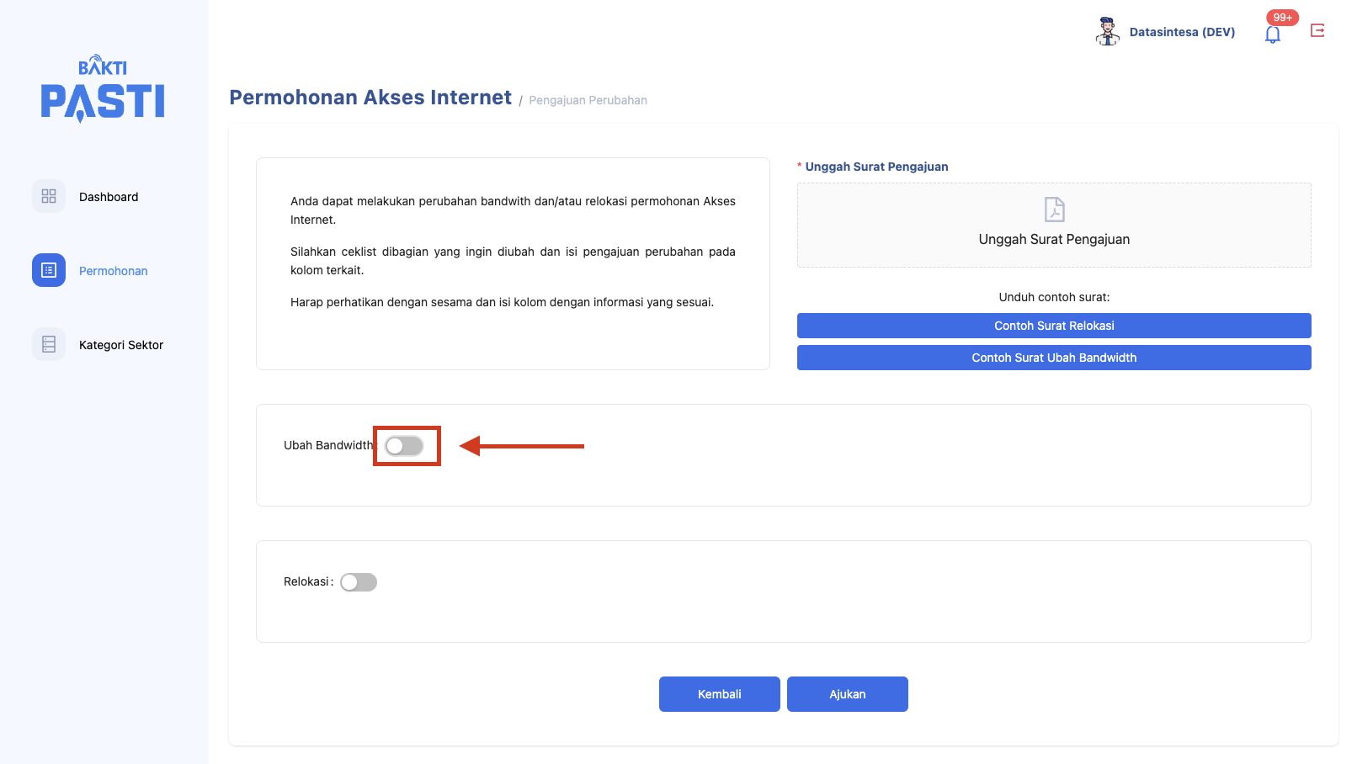
Task: Turn on the Relokasi toggle
Action: 359,582
